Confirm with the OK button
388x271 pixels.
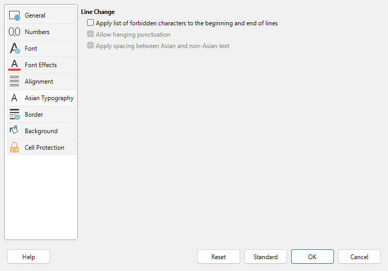312,257
